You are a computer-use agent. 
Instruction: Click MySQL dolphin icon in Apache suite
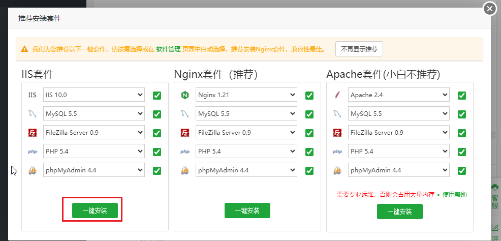pyautogui.click(x=337, y=114)
